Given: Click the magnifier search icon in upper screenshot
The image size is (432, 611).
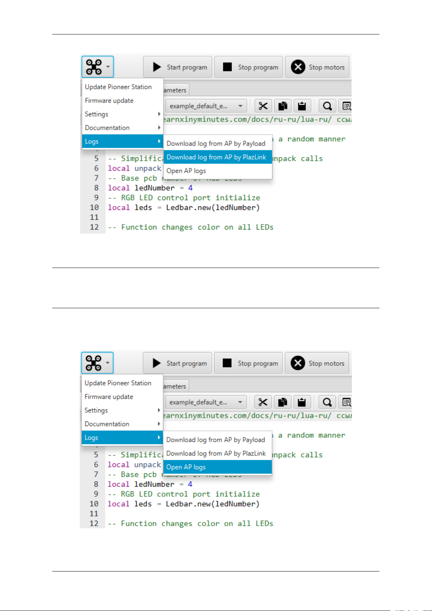Looking at the screenshot, I should pos(327,106).
